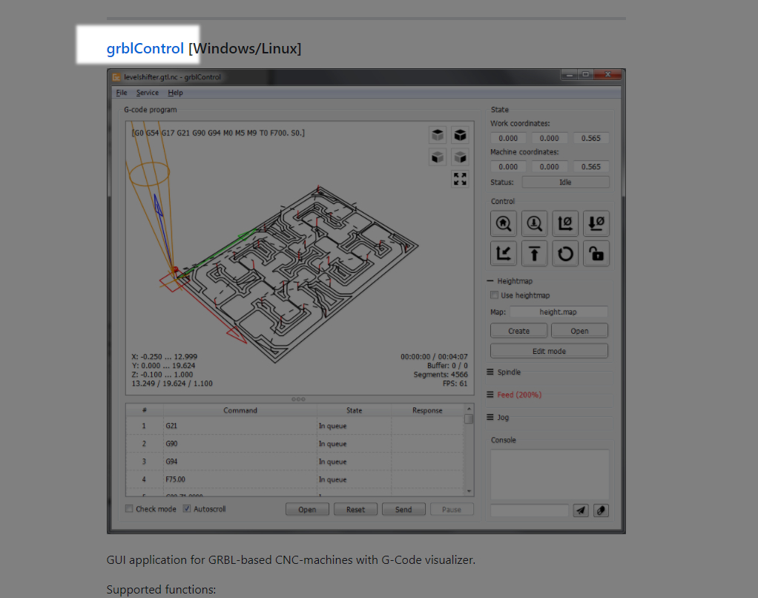Expand the Feed (200%) section
The height and width of the screenshot is (598, 758).
[x=490, y=395]
